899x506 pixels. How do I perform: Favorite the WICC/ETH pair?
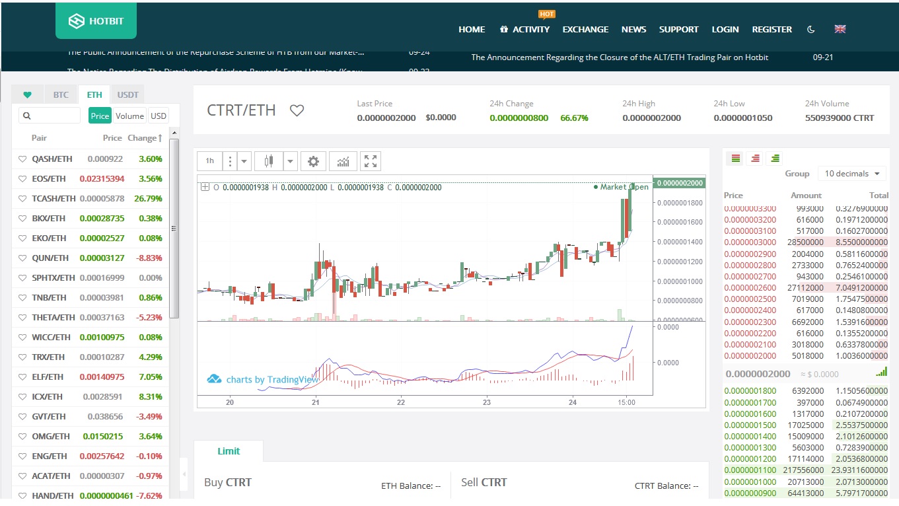22,338
